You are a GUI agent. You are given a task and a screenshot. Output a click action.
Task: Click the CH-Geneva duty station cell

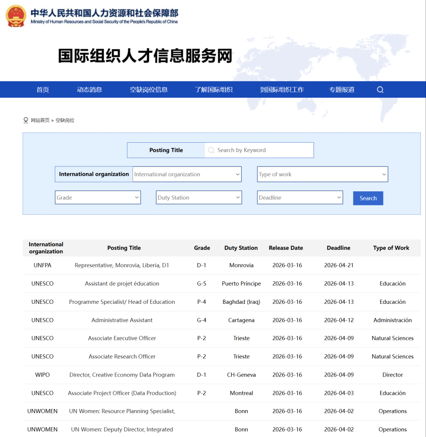pos(241,375)
